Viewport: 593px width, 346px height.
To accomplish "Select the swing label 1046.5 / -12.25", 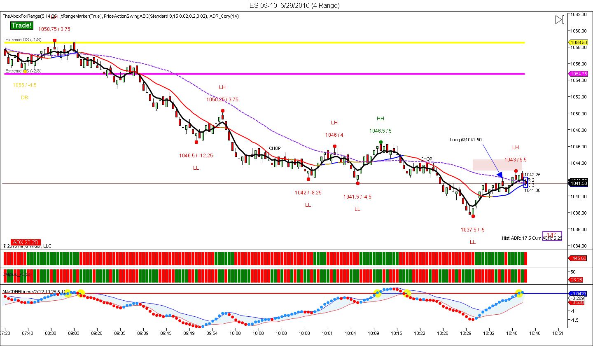I will click(196, 156).
